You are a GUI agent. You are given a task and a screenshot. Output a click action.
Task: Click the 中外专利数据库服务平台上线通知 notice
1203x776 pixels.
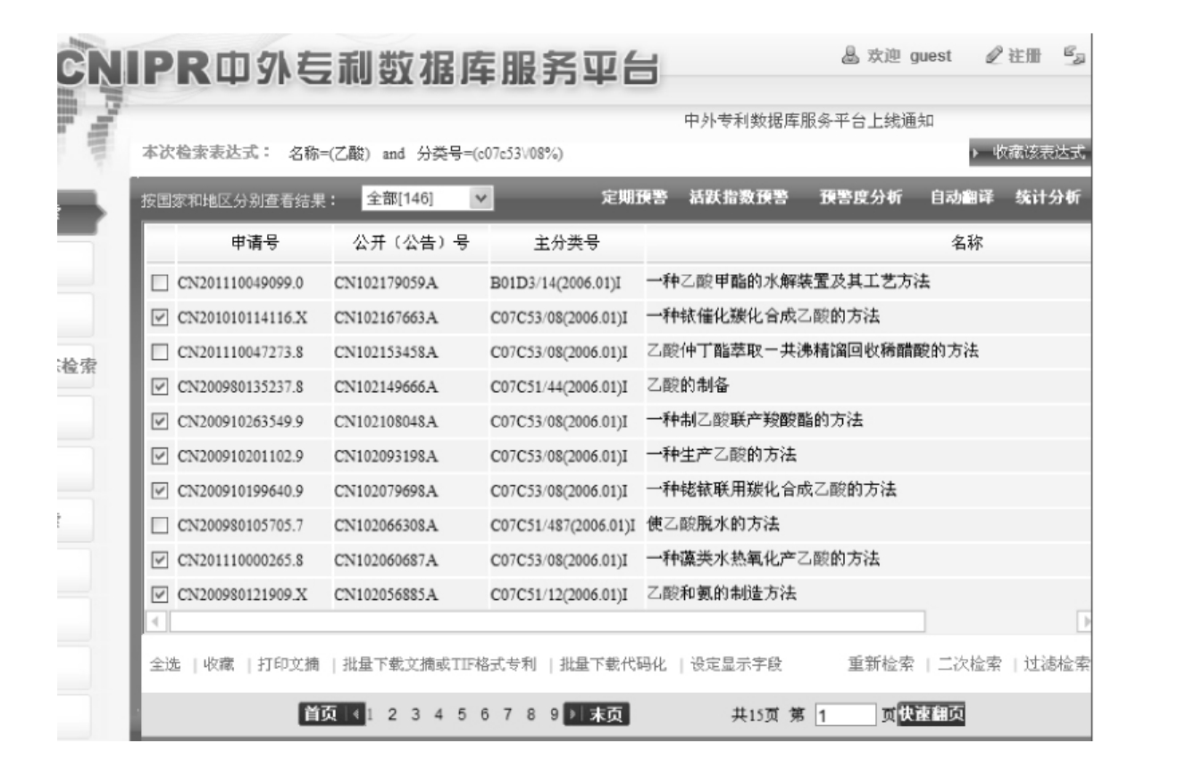point(809,122)
